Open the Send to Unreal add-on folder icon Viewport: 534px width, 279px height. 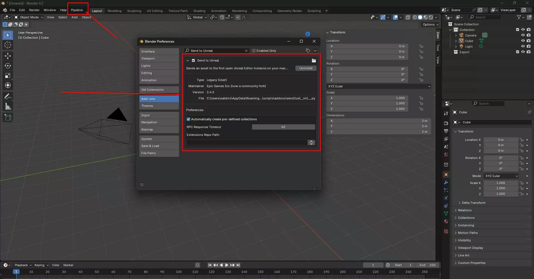(314, 60)
